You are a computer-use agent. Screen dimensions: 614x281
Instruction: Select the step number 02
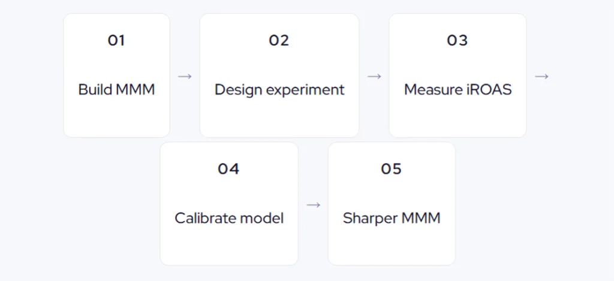click(279, 41)
